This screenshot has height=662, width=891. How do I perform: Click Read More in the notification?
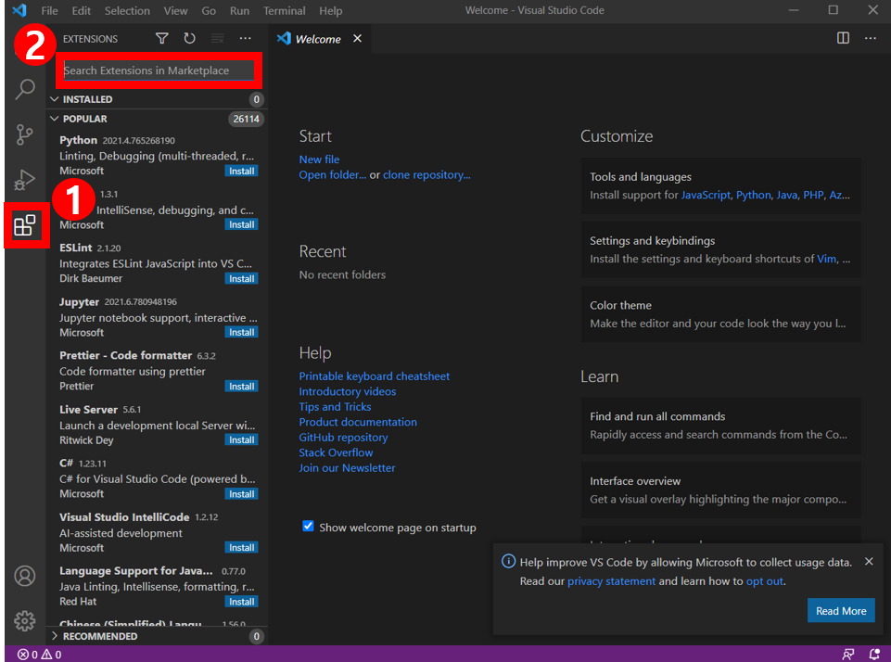pos(841,610)
